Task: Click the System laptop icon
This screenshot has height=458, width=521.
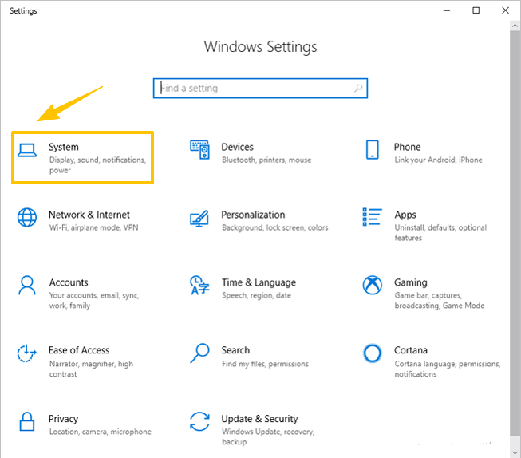Action: click(28, 149)
